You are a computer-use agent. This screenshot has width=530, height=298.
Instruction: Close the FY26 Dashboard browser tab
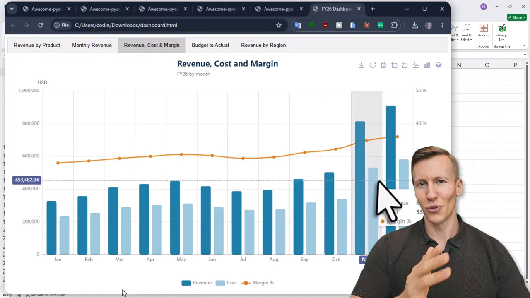[359, 9]
